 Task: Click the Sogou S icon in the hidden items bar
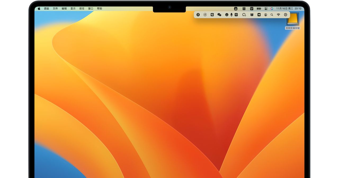click(212, 15)
